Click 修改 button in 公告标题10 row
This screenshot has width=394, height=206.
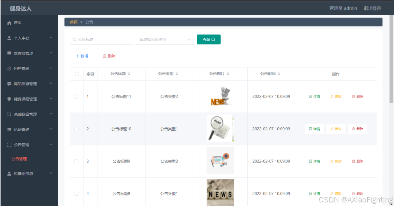pyautogui.click(x=336, y=129)
